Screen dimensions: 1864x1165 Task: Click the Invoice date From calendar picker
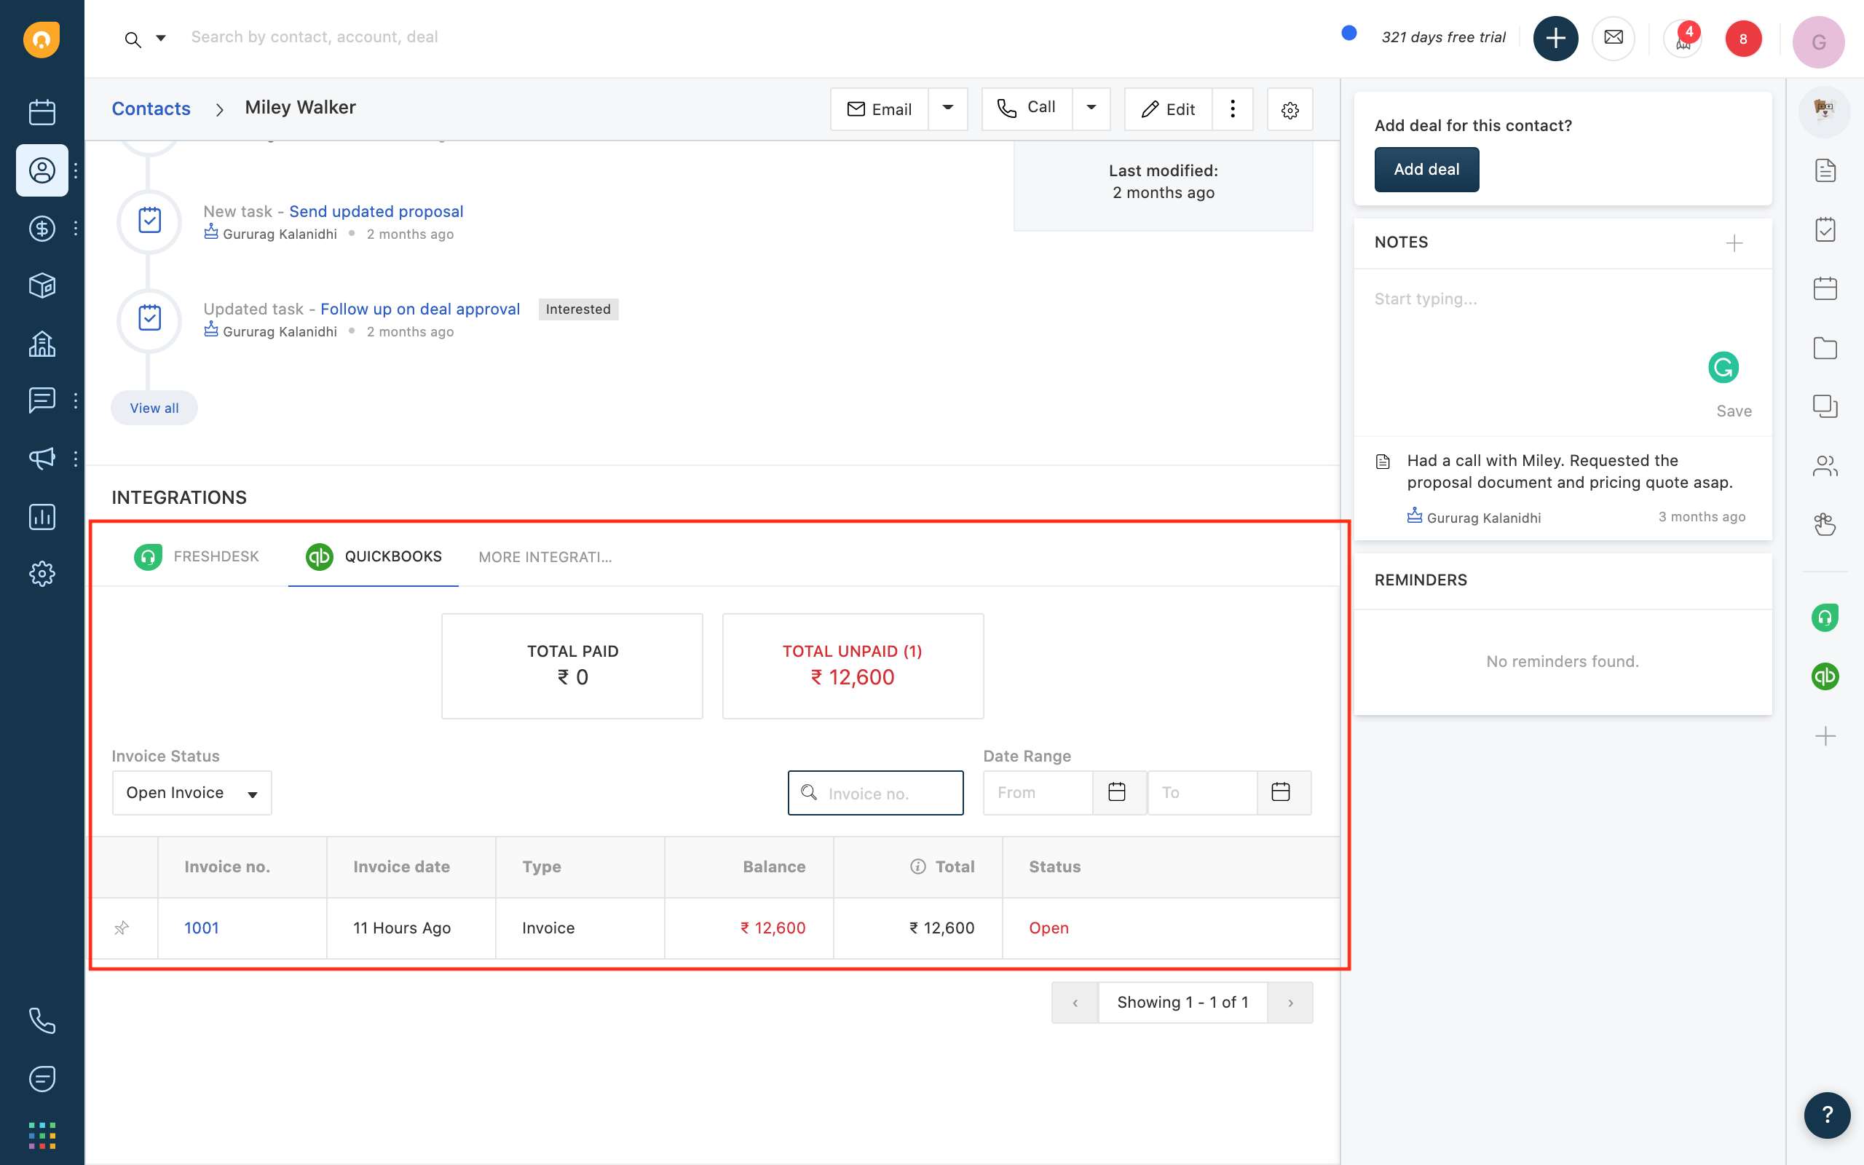(x=1116, y=792)
